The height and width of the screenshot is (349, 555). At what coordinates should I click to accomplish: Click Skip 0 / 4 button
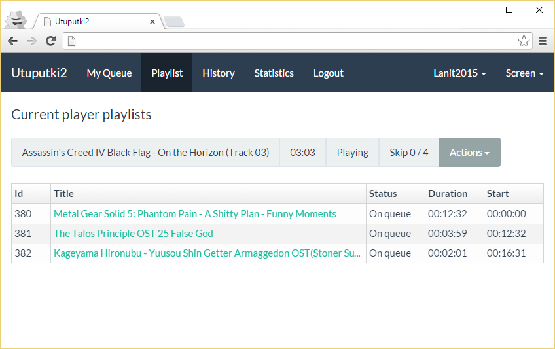pos(409,152)
